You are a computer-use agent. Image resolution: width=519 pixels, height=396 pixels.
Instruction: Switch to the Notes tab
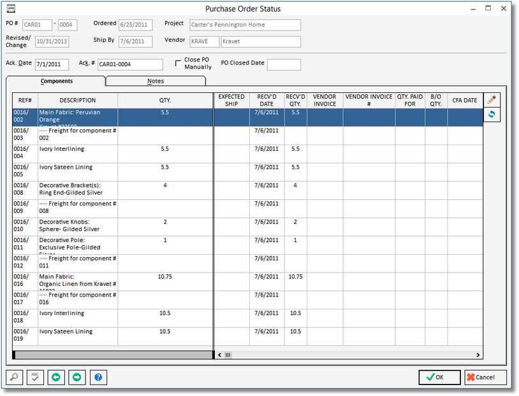(x=156, y=81)
